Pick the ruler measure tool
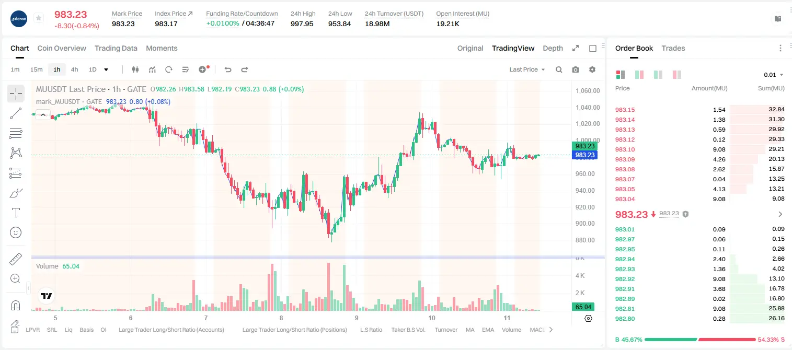This screenshot has width=792, height=350. [16, 259]
